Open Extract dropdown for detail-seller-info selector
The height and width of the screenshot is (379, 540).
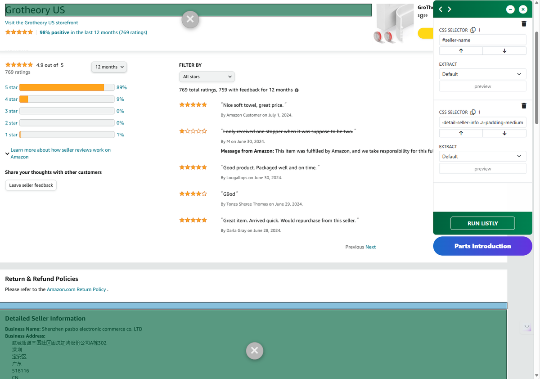coord(483,157)
